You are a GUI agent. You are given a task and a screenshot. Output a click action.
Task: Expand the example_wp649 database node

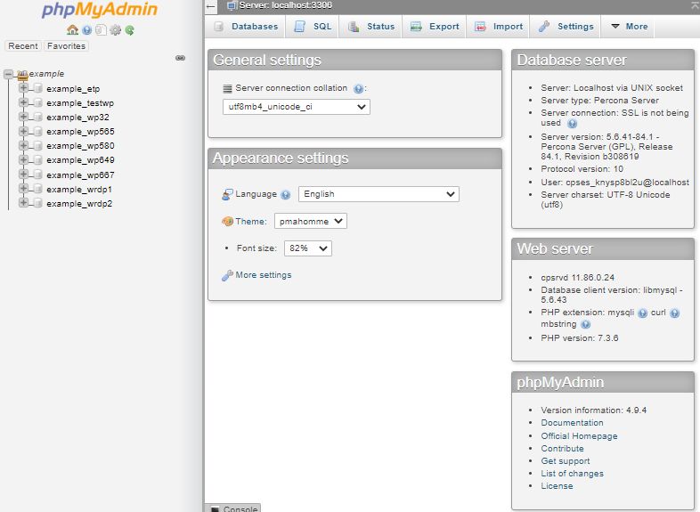(x=24, y=159)
